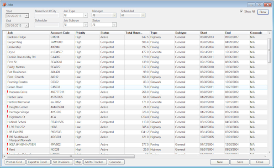Image resolution: width=274 pixels, height=168 pixels.
Task: Click the scroll right arrow of the grid
Action: [x=265, y=156]
